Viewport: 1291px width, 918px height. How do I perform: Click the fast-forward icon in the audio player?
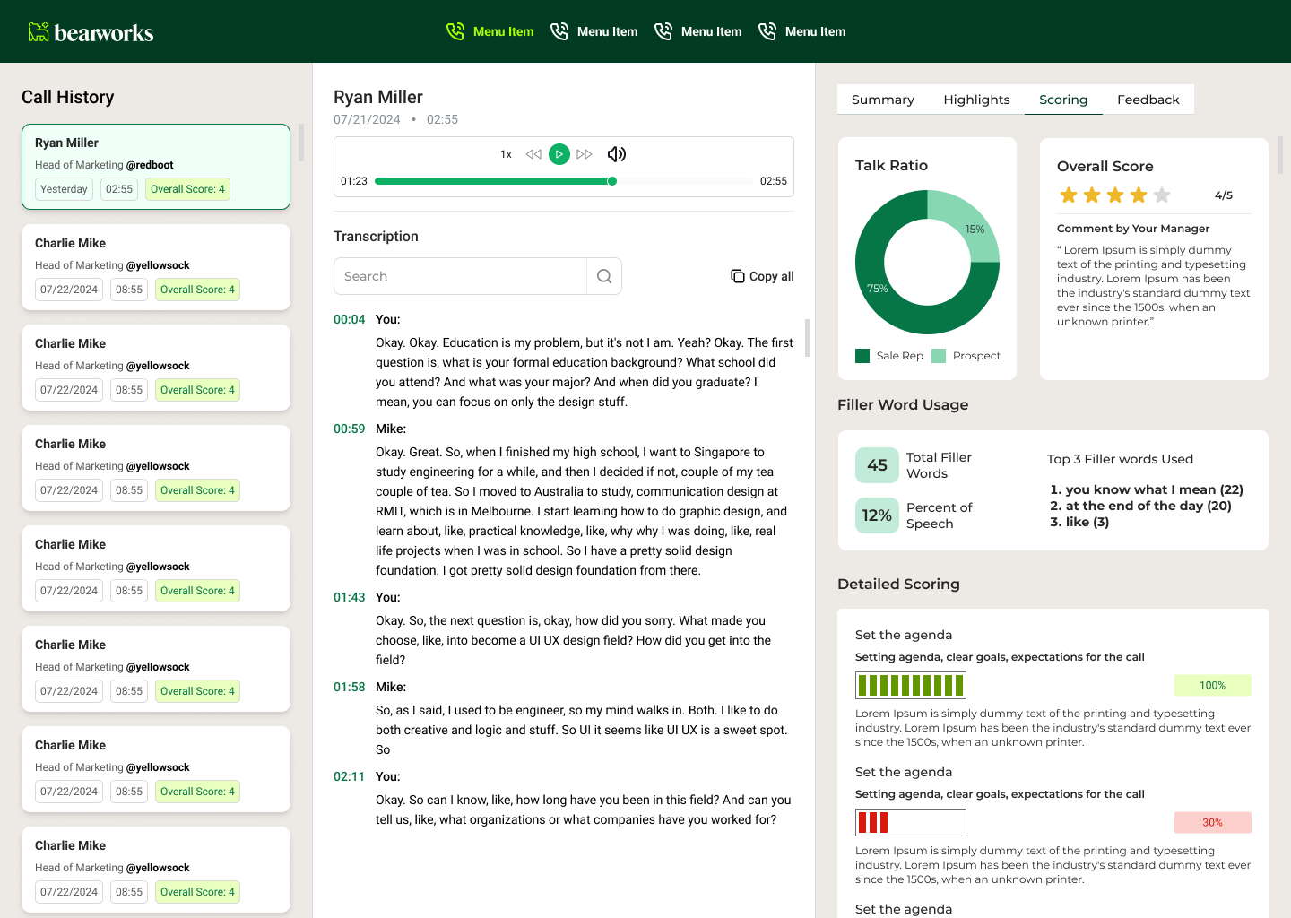585,153
